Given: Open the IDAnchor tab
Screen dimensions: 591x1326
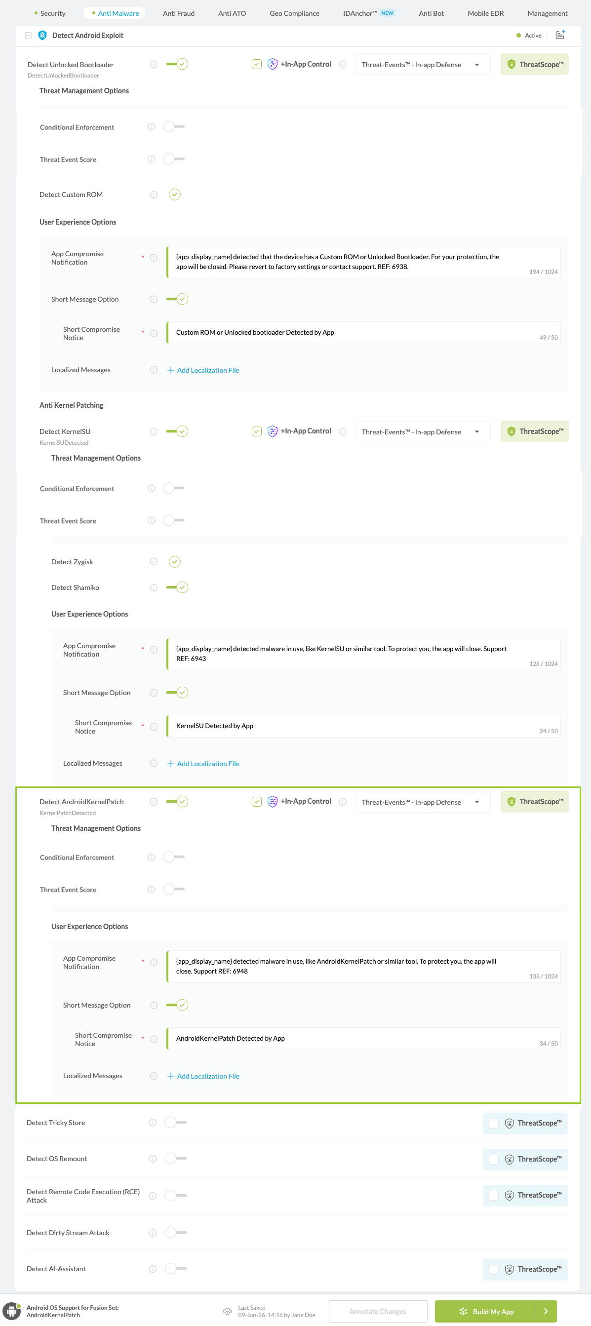Looking at the screenshot, I should 369,13.
